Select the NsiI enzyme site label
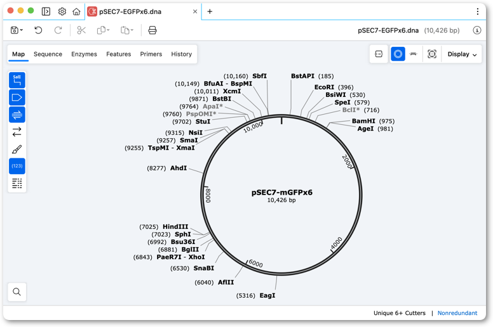 pos(196,132)
